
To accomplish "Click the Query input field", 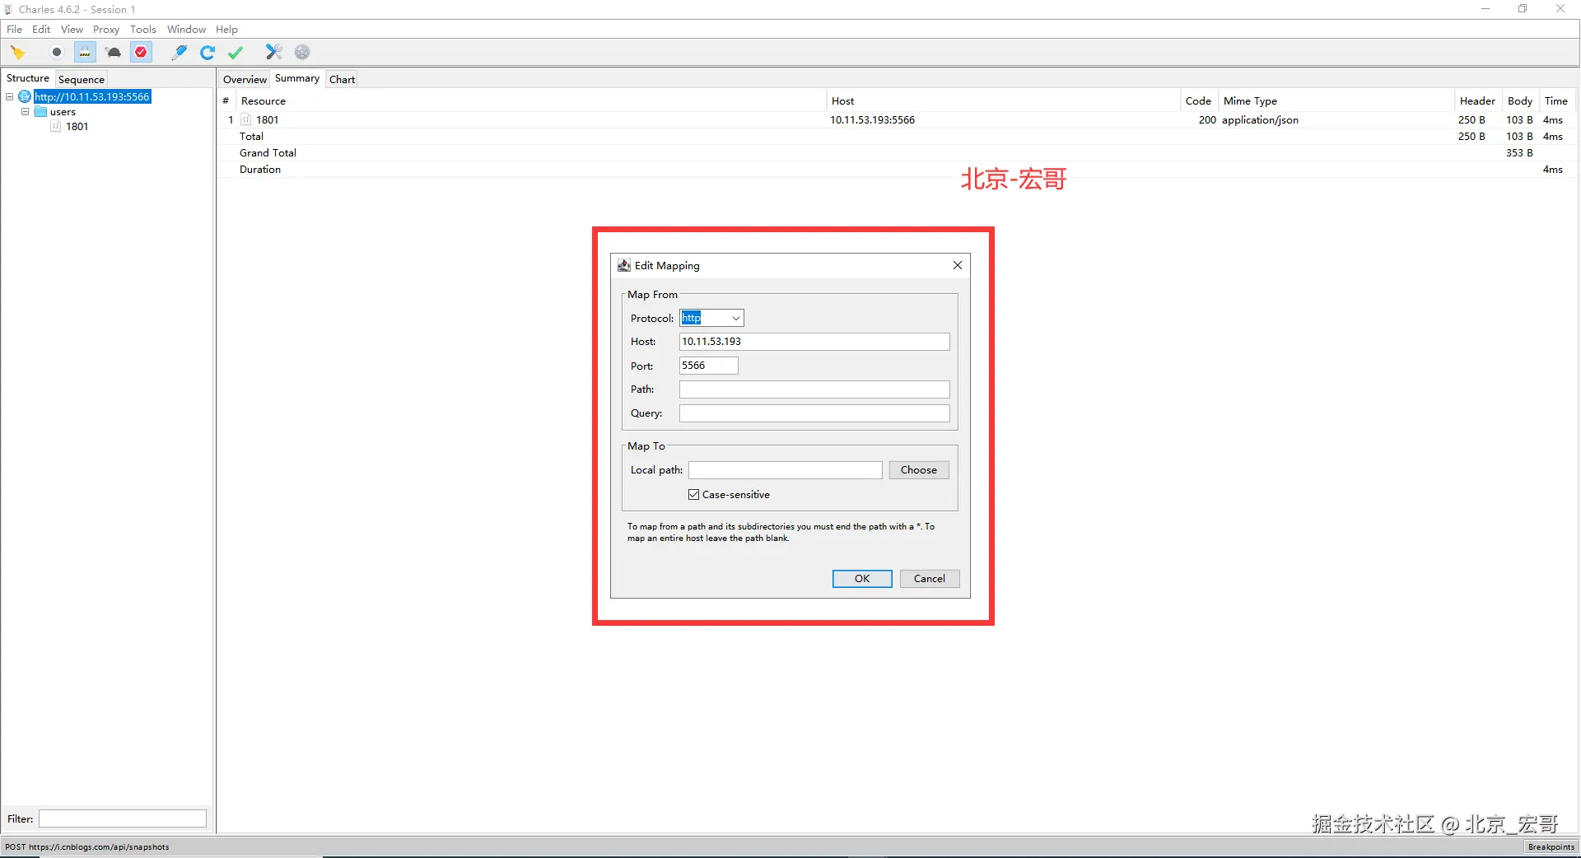I will [814, 413].
